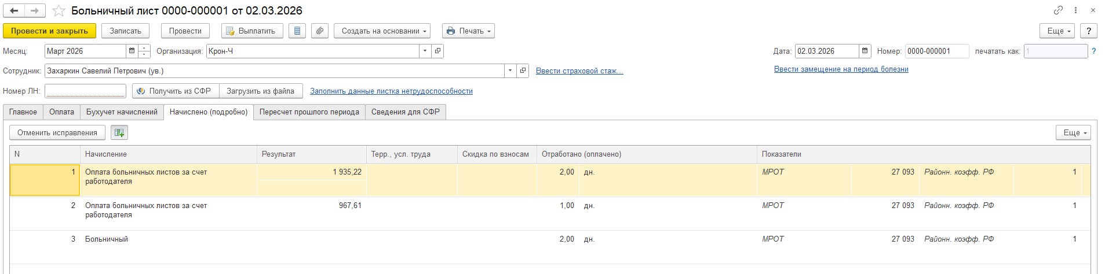Expand the Сотрудник dropdown list
1105x274 pixels.
pos(510,71)
